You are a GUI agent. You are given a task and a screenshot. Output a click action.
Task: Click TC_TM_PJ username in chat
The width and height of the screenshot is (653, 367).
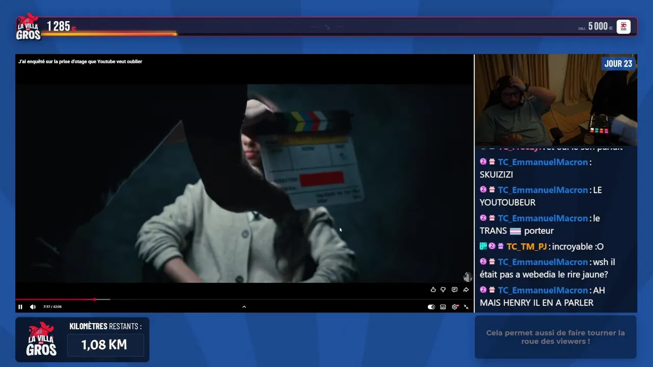pos(526,247)
